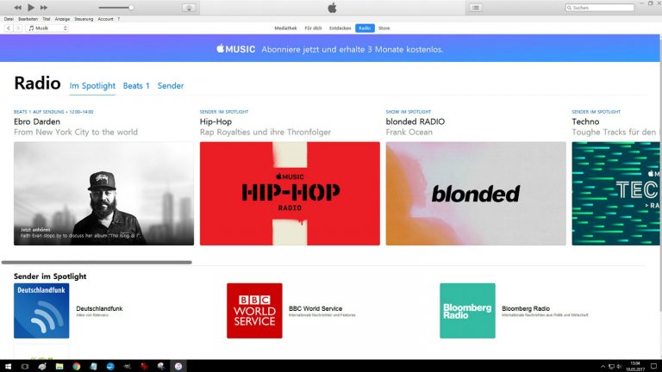Open Task View in the taskbar
662x372 pixels.
click(x=25, y=366)
